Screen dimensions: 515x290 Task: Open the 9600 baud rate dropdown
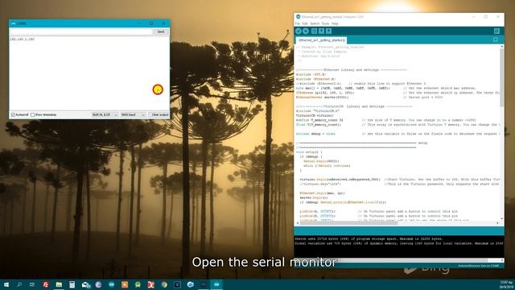pyautogui.click(x=133, y=114)
